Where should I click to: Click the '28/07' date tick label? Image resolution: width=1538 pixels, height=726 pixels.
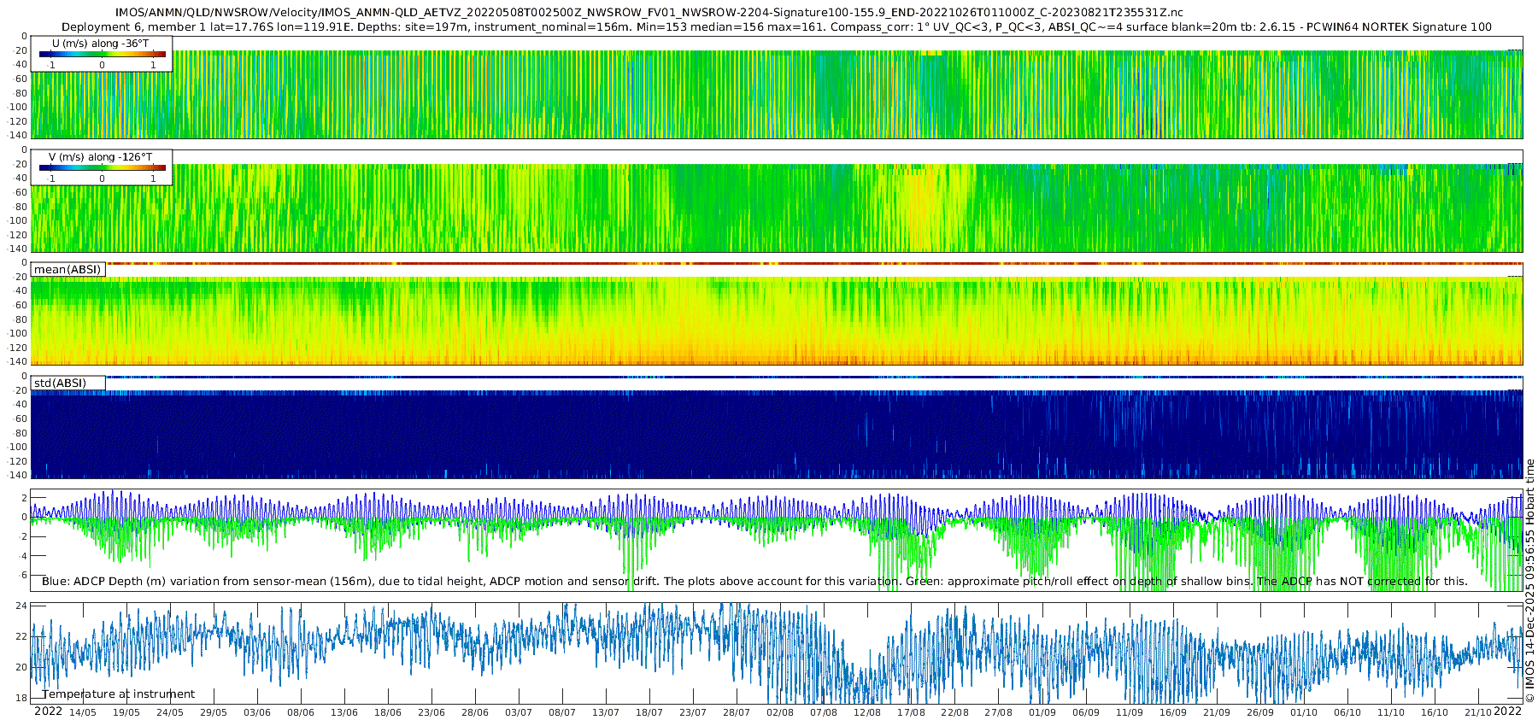[737, 712]
